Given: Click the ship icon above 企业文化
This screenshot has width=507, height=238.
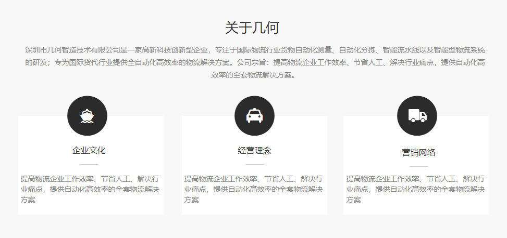Looking at the screenshot, I should 87,116.
